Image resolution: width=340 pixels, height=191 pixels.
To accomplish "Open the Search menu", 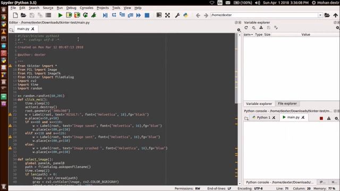I will tap(34, 8).
